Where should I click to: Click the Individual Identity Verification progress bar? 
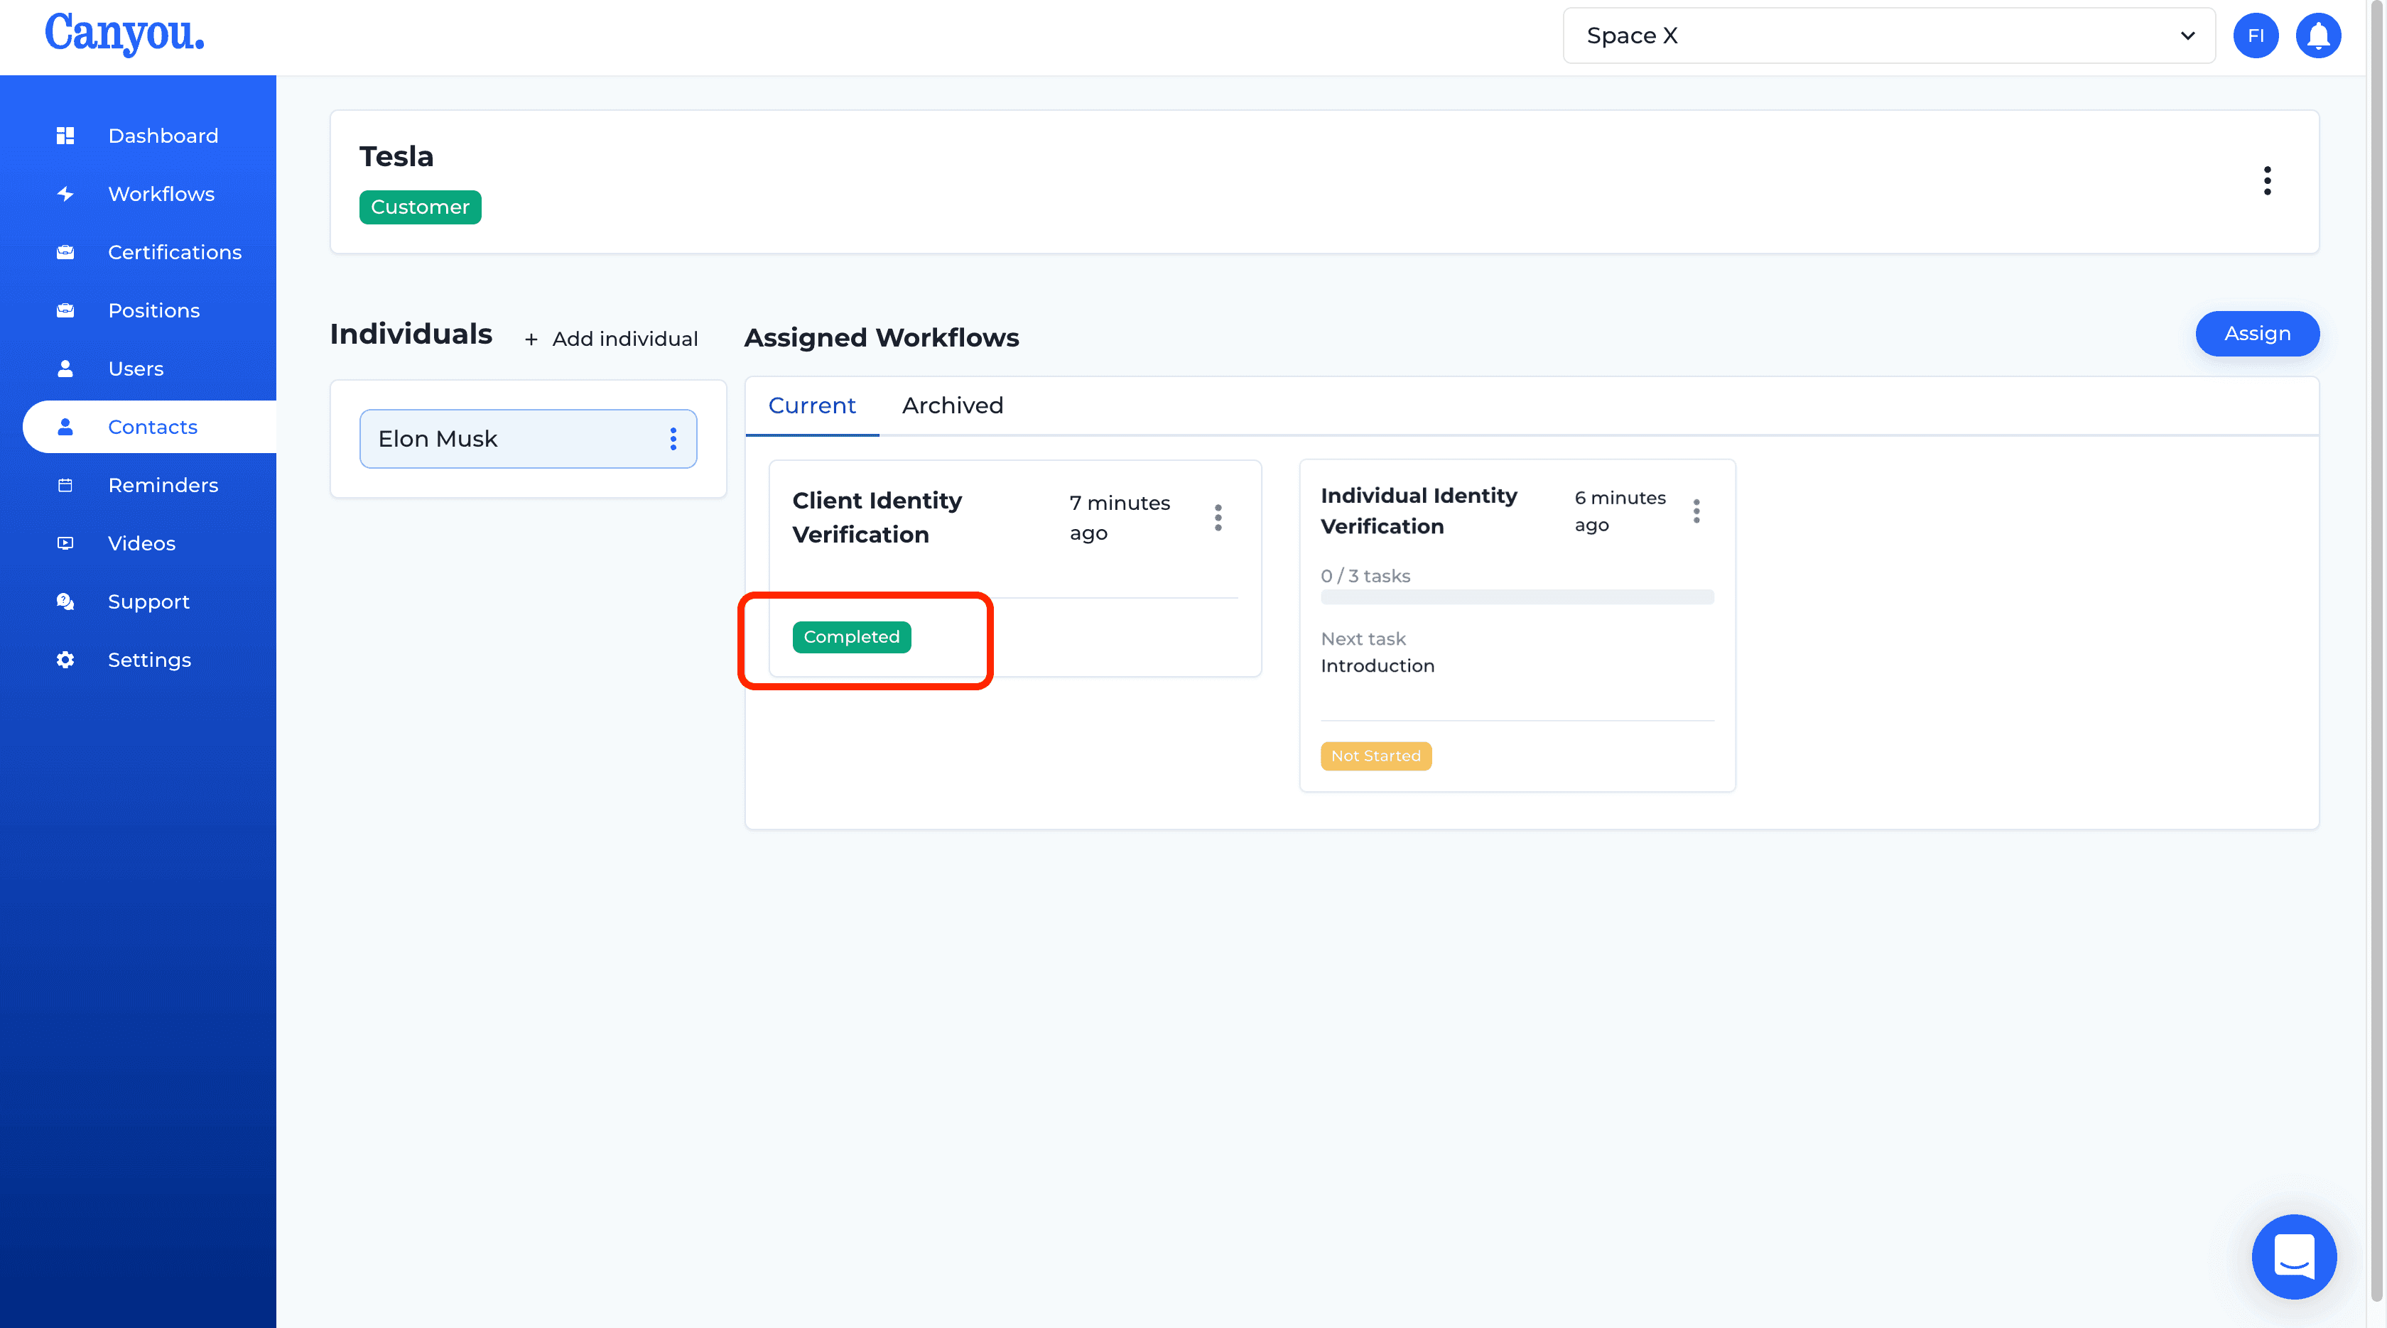click(x=1517, y=597)
